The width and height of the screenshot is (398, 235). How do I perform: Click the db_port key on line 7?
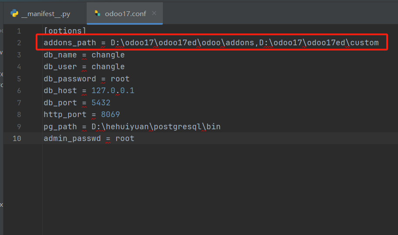(x=60, y=103)
